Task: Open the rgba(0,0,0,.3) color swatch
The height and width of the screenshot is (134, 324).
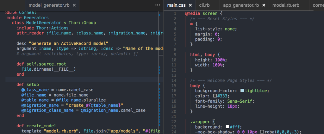Action: pyautogui.click(x=262, y=132)
